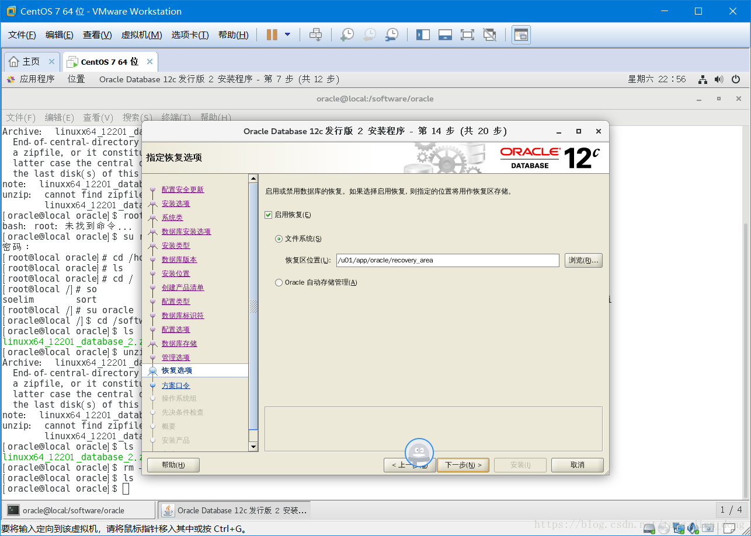Go to 配置安全更新 step link
The width and height of the screenshot is (751, 536).
tap(183, 190)
